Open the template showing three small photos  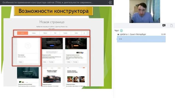coord(76,77)
